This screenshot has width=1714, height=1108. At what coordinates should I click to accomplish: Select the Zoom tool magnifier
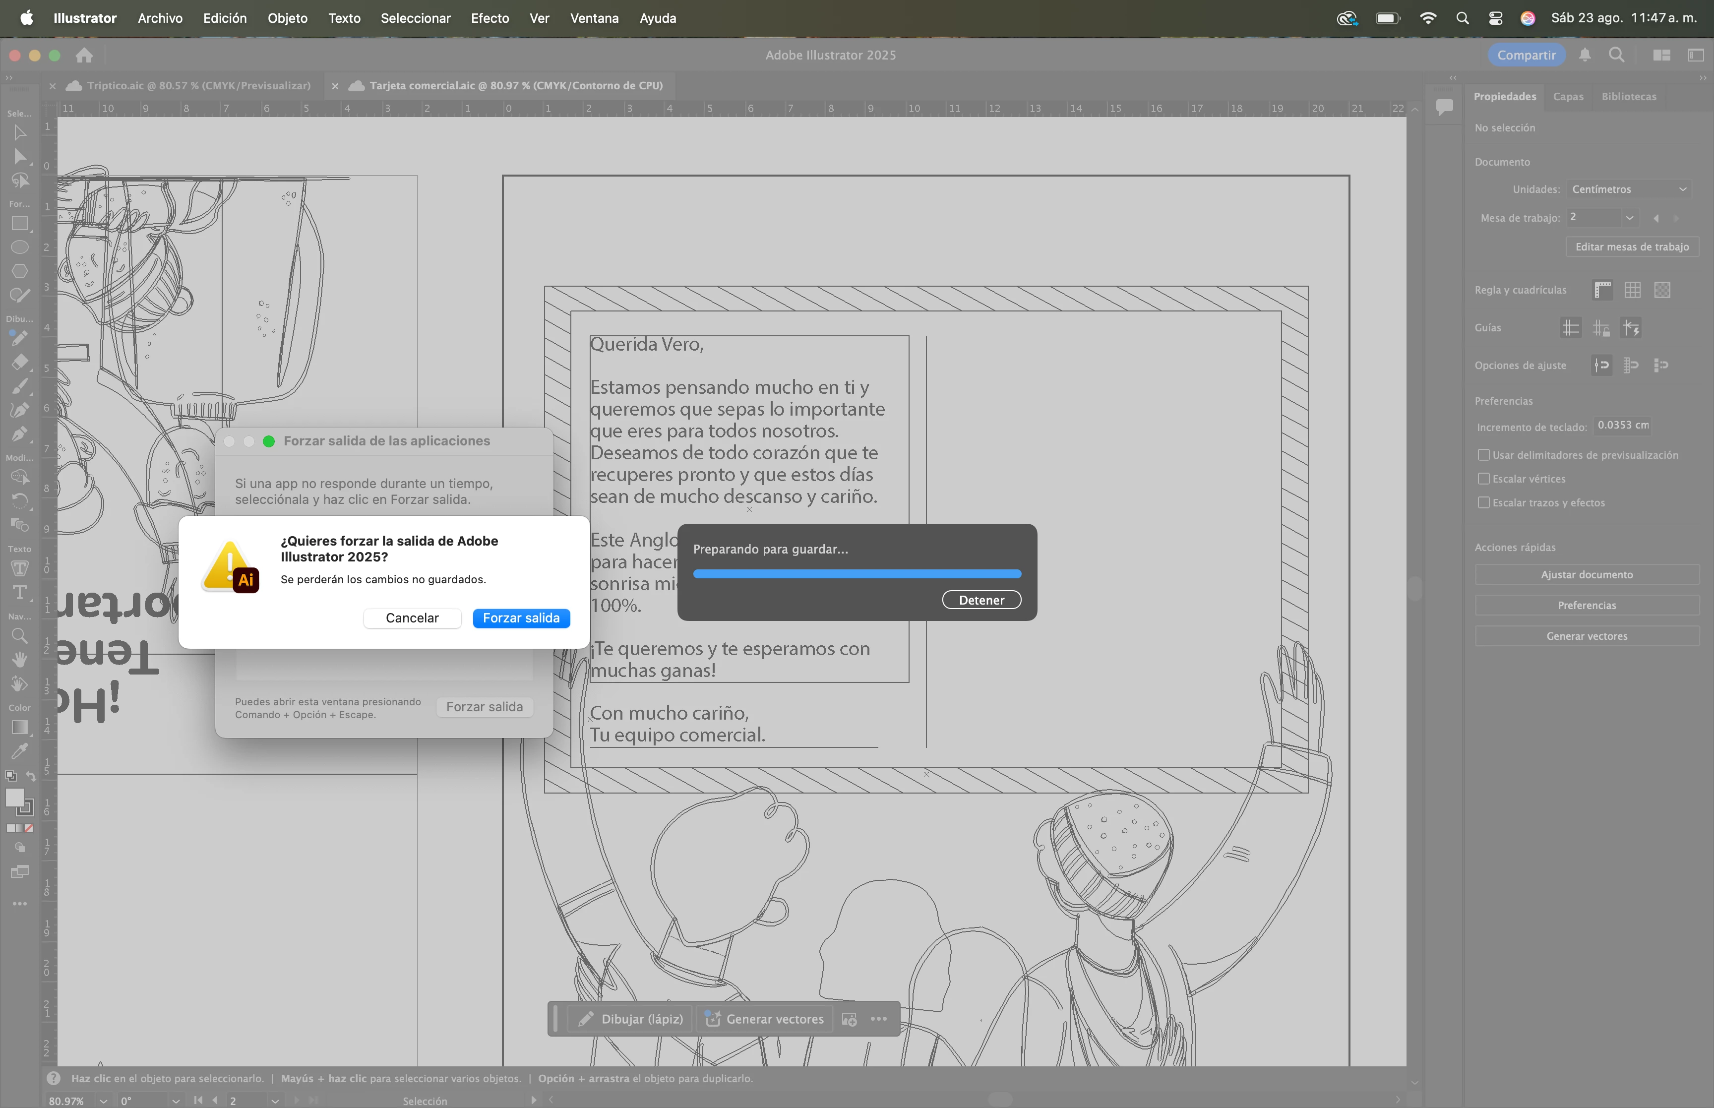click(x=19, y=636)
